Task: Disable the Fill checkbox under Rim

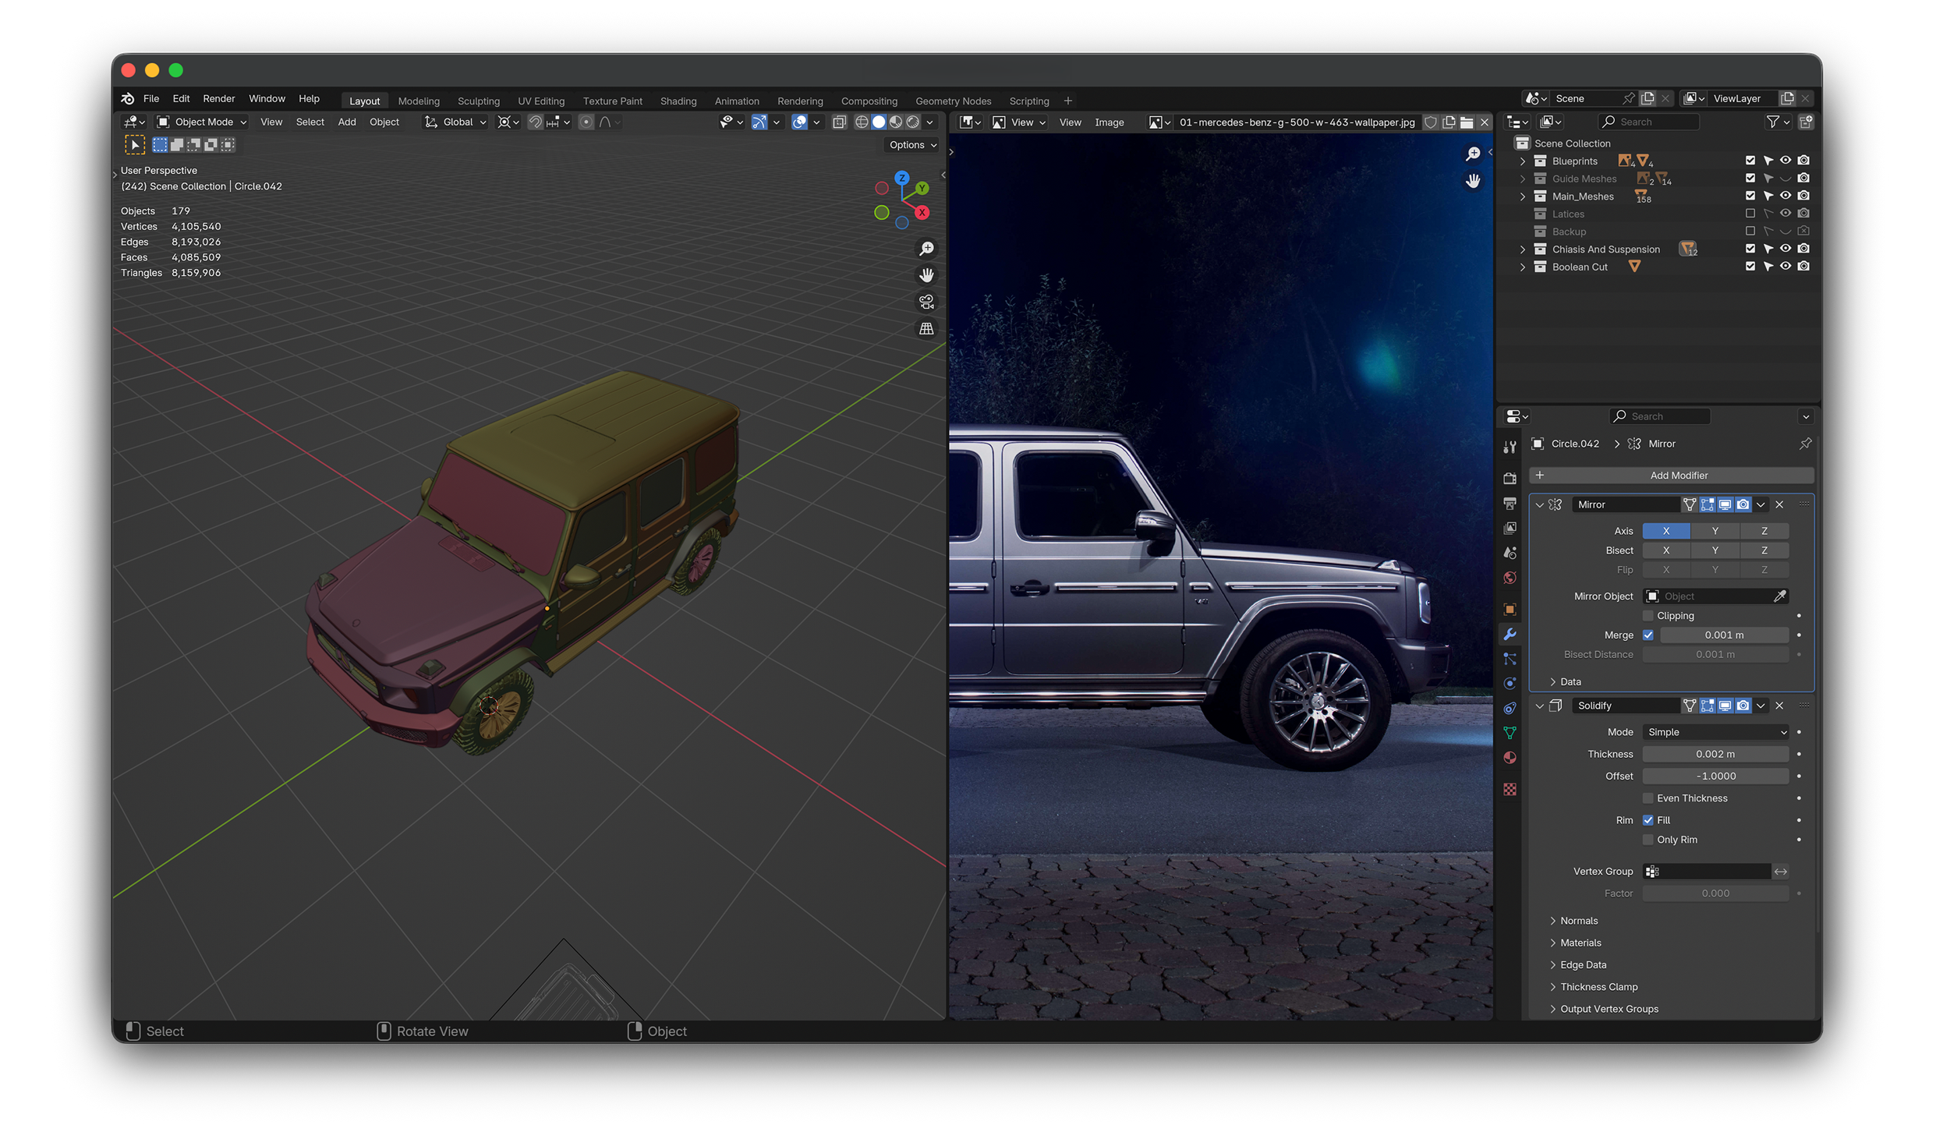Action: [x=1648, y=820]
